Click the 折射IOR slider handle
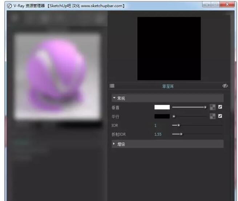Screen dimensions: 238x201 (x=181, y=134)
